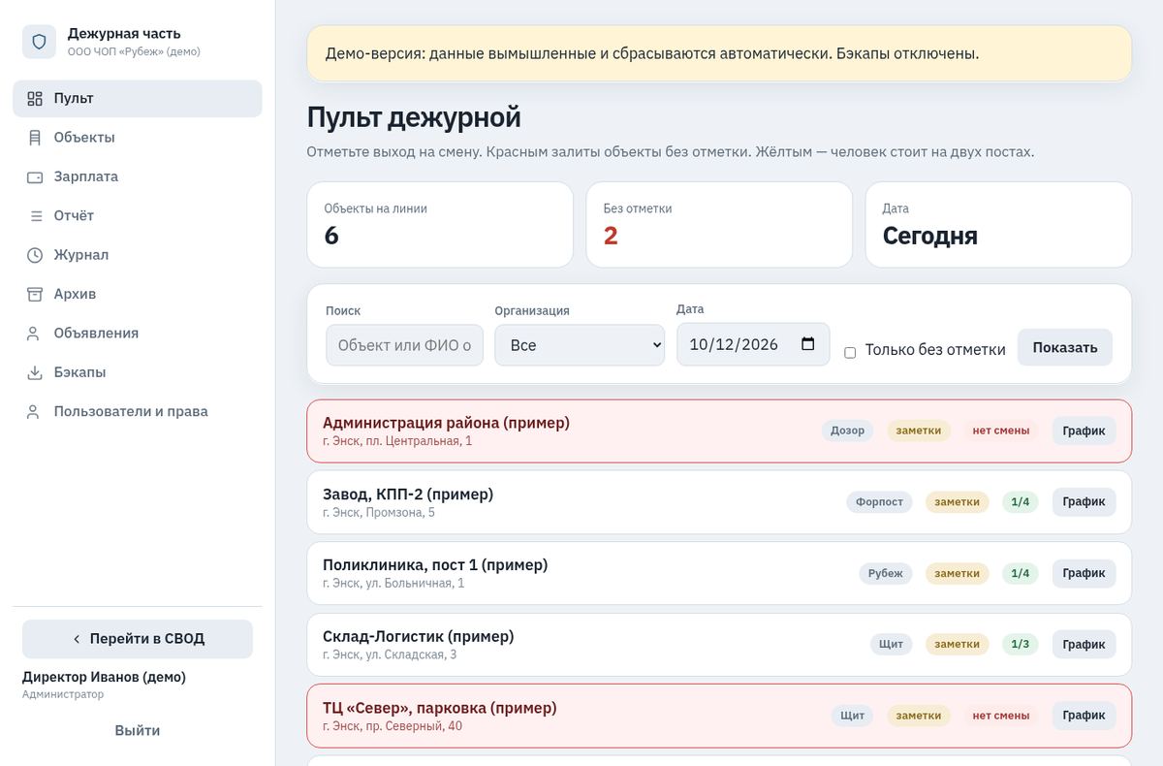Open Пульт section in sidebar
This screenshot has width=1163, height=766.
coord(138,99)
